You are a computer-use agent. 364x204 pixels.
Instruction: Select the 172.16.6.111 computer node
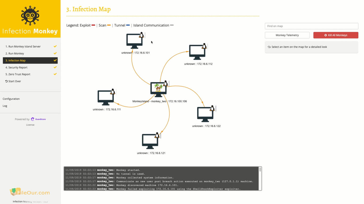(x=106, y=98)
